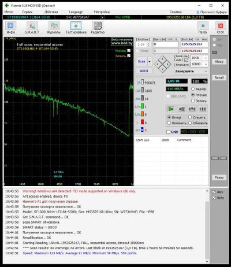Open the Журналы logs section
The image size is (231, 267).
(54, 28)
